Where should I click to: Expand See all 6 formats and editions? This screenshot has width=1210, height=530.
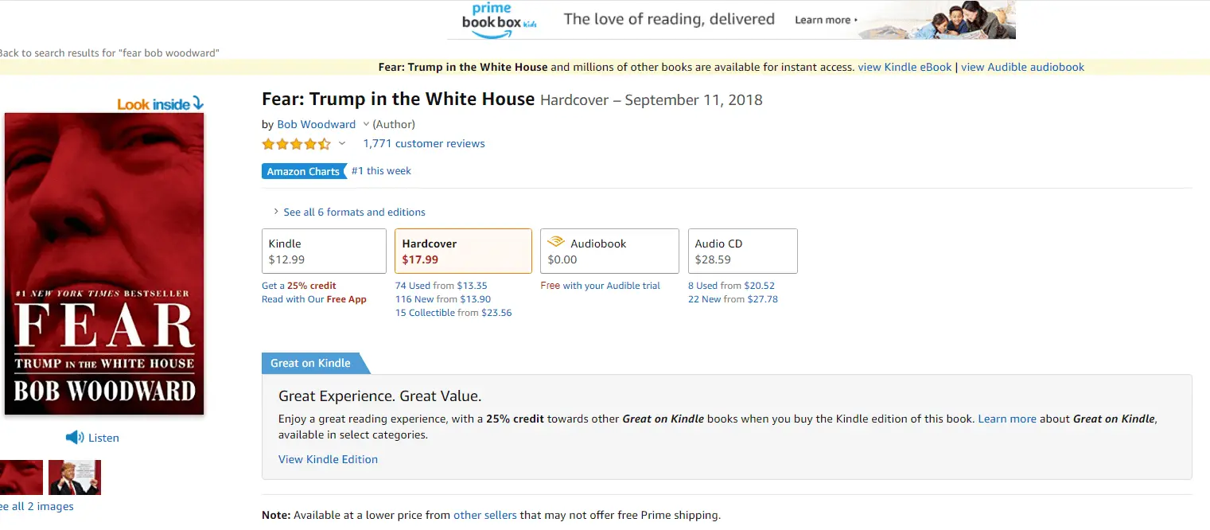point(354,212)
